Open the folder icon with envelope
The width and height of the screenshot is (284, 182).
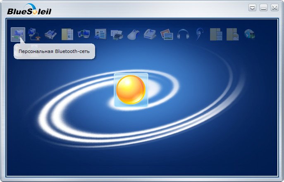pos(233,34)
